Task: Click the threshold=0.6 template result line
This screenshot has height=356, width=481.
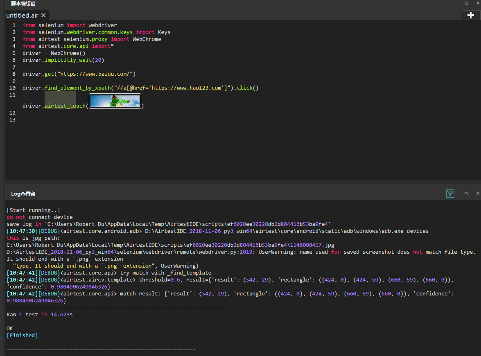Action: (230, 283)
